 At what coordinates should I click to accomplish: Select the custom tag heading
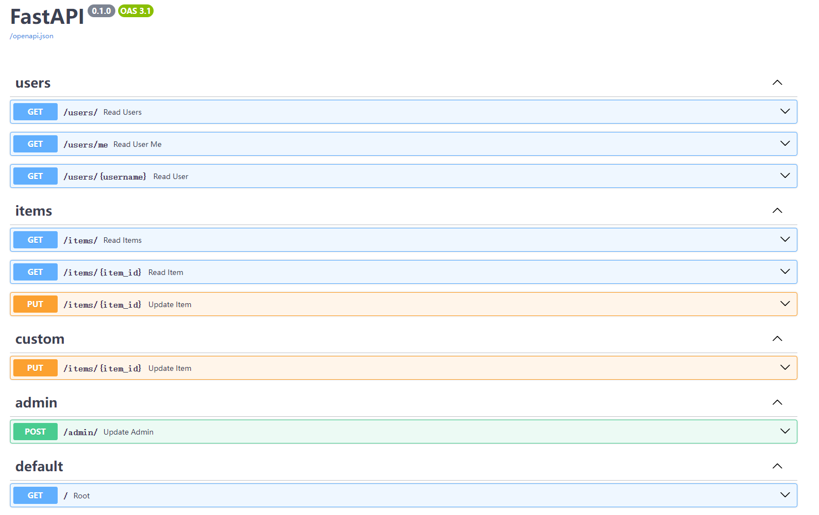[40, 339]
